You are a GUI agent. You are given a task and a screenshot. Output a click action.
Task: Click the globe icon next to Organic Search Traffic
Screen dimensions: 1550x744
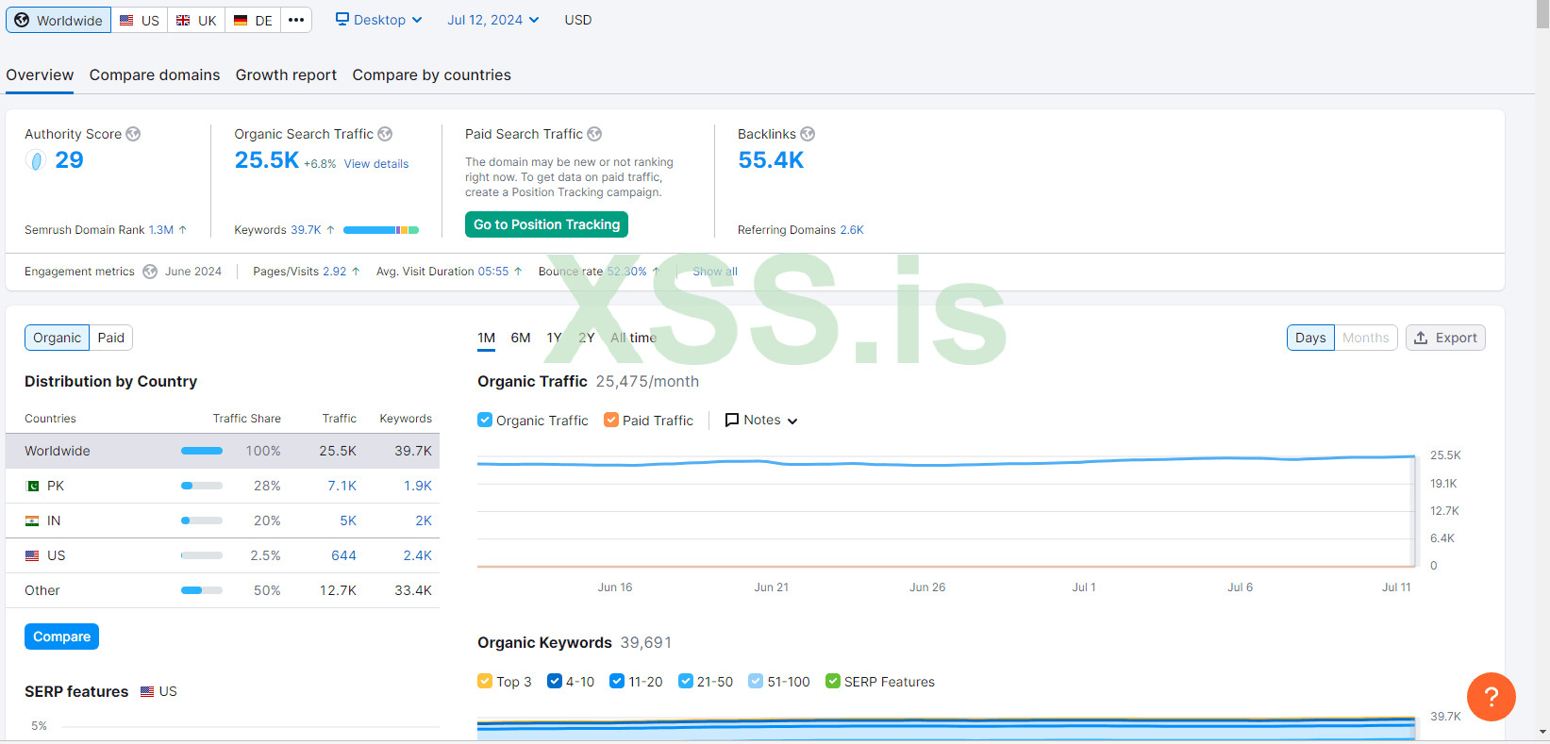point(385,134)
